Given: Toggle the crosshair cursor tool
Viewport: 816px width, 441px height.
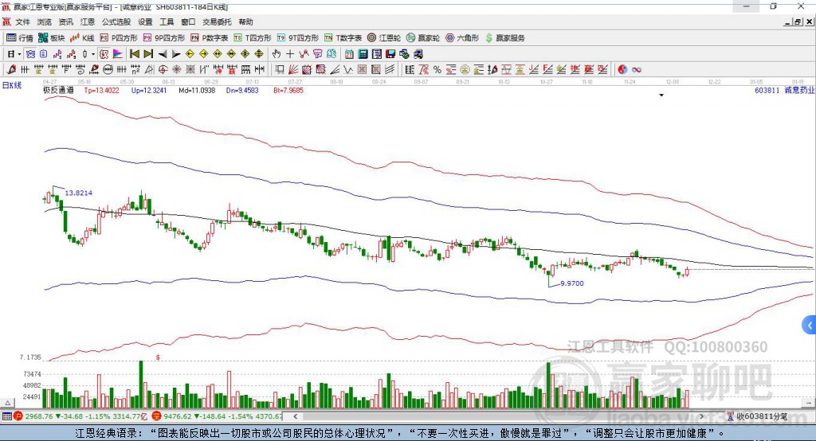Looking at the screenshot, I should pos(290,54).
